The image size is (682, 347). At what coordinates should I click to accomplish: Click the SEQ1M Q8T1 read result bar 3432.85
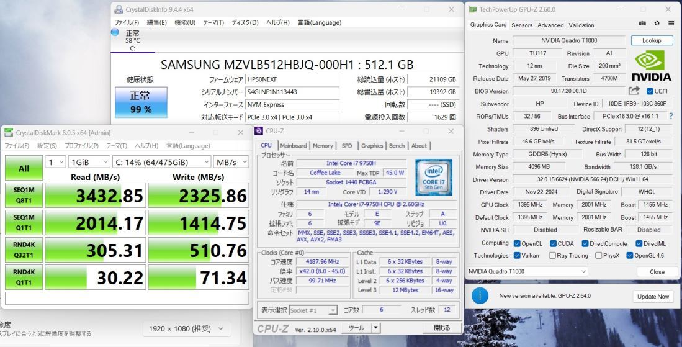pos(95,196)
